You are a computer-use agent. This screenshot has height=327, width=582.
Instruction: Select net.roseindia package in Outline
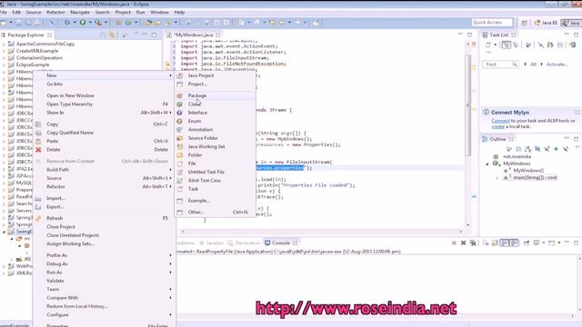click(x=517, y=156)
